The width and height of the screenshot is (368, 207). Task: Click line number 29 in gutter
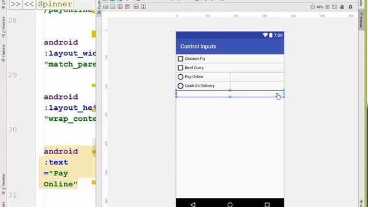click(12, 75)
